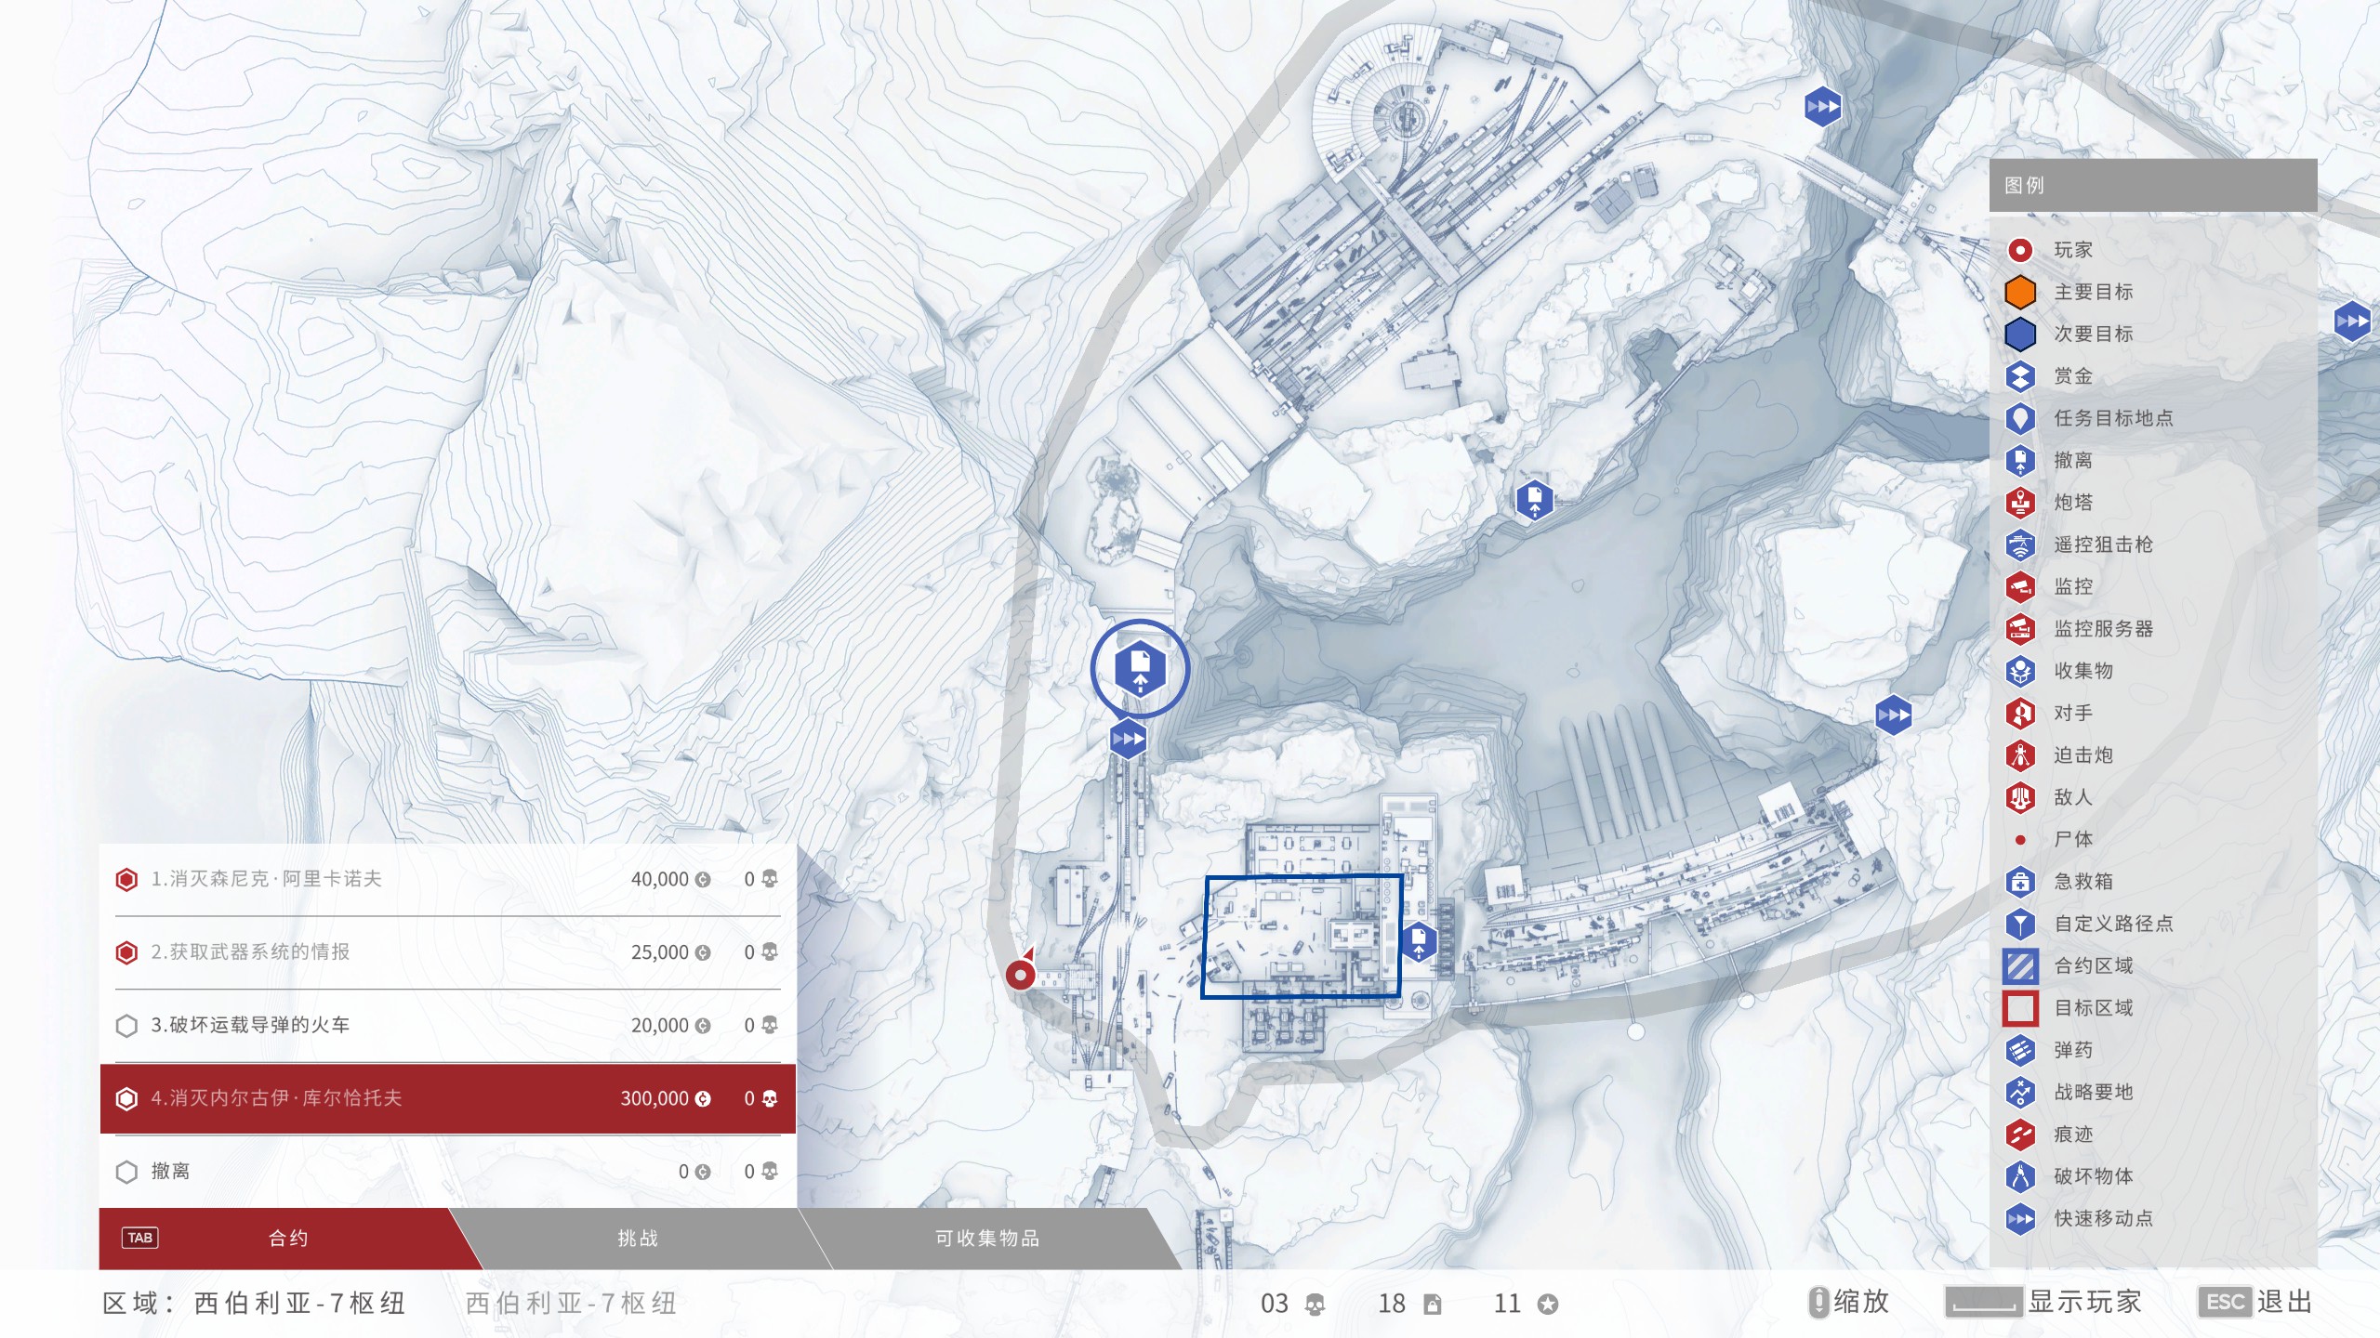Select the 撤离 objective row
The width and height of the screenshot is (2380, 1338).
click(448, 1172)
